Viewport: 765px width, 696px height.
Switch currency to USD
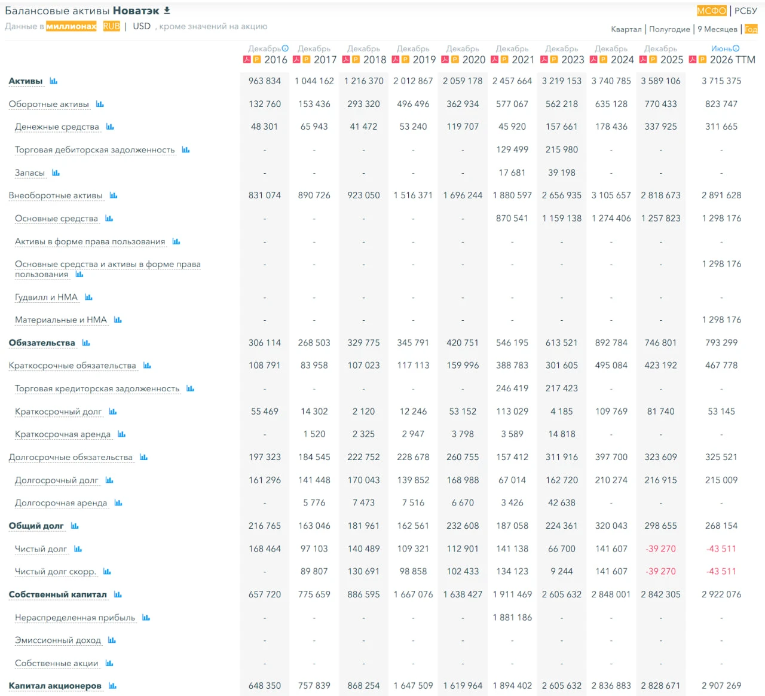(x=142, y=26)
